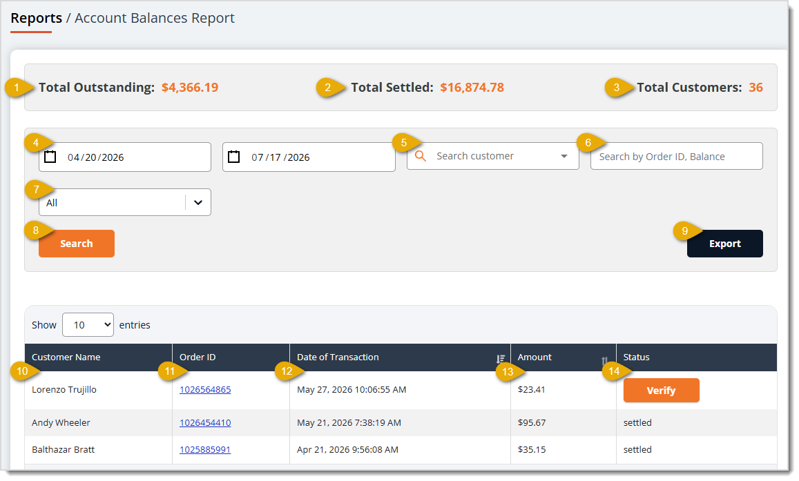This screenshot has width=799, height=481.
Task: Export the account balances report
Action: [724, 244]
